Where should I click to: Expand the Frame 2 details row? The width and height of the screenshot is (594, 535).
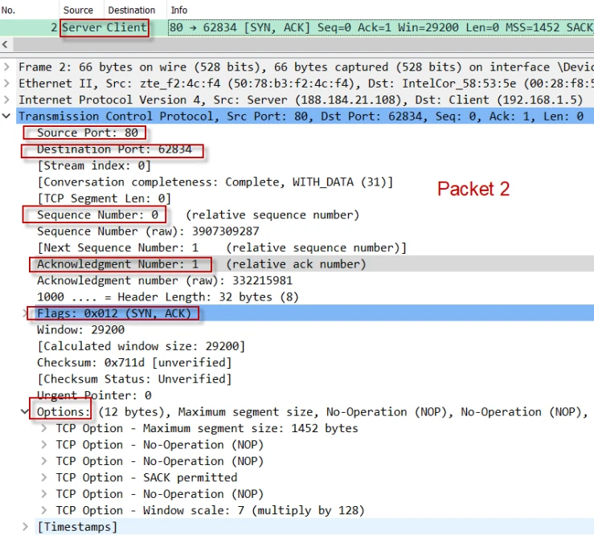pos(7,67)
